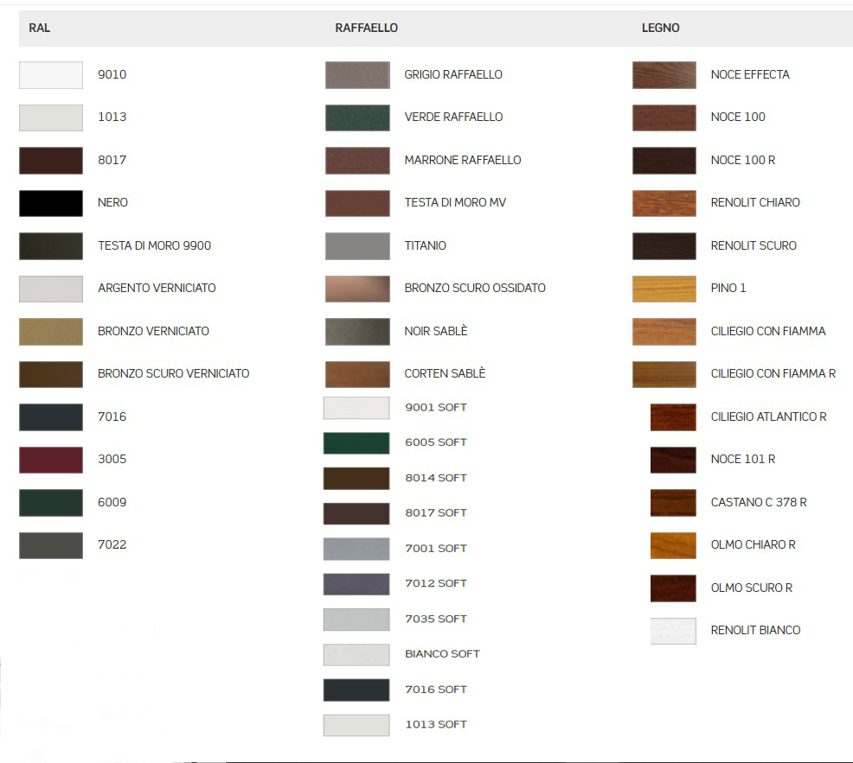Viewport: 853px width, 763px height.
Task: Click the Pino 1 wood swatch
Action: [664, 289]
